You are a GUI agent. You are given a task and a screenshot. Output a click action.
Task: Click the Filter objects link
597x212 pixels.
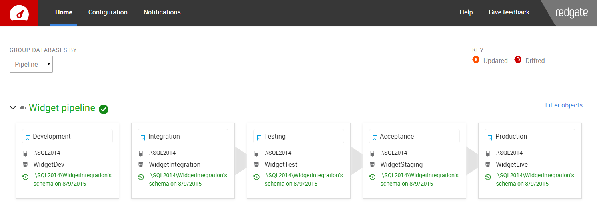[566, 105]
